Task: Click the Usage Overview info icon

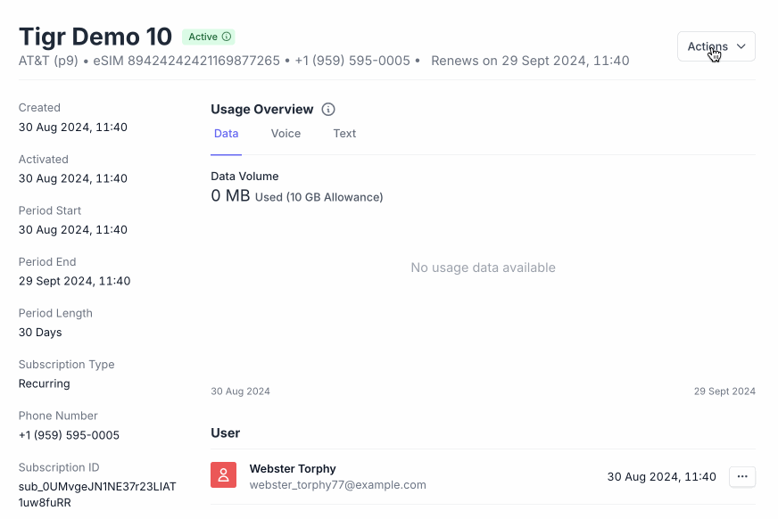Action: click(x=328, y=110)
